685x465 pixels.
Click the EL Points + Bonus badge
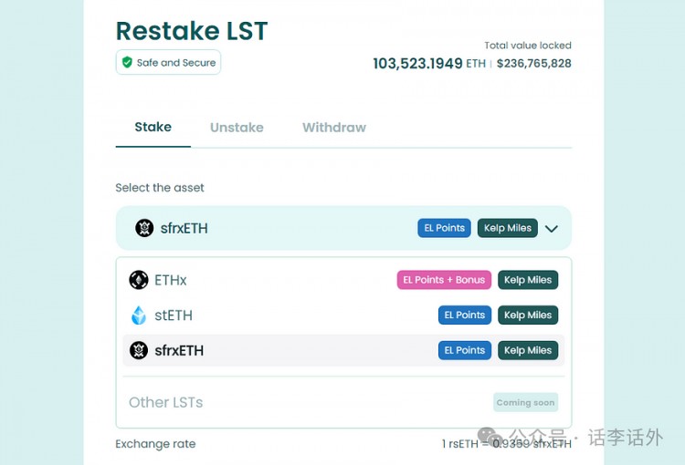coord(444,280)
